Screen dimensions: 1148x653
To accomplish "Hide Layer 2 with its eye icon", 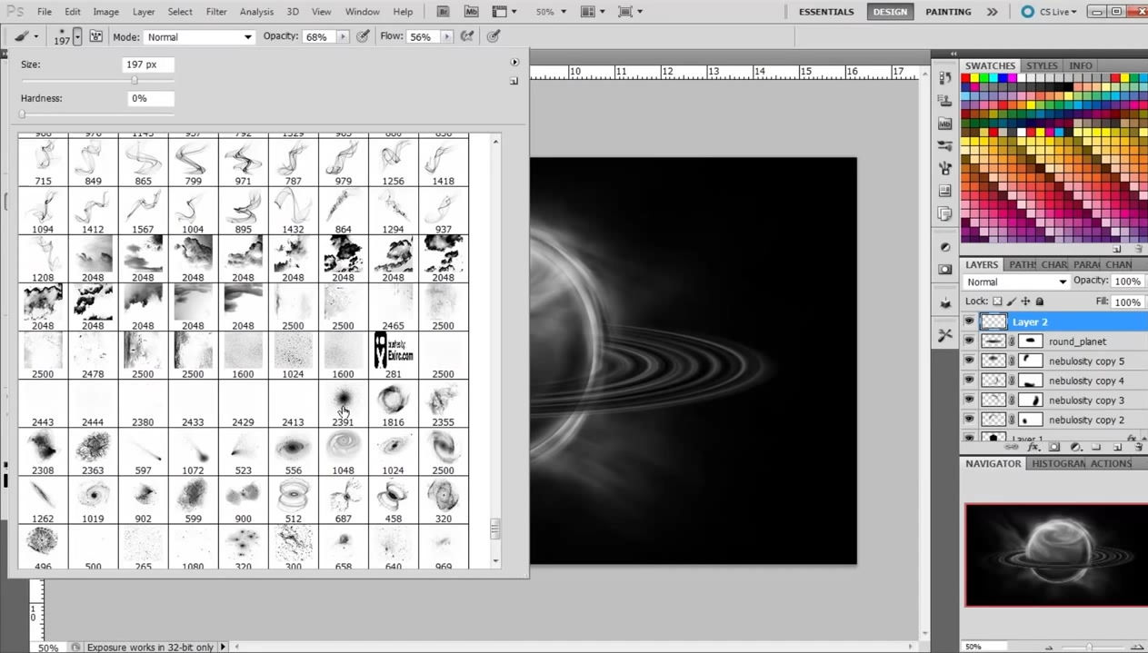I will coord(969,322).
